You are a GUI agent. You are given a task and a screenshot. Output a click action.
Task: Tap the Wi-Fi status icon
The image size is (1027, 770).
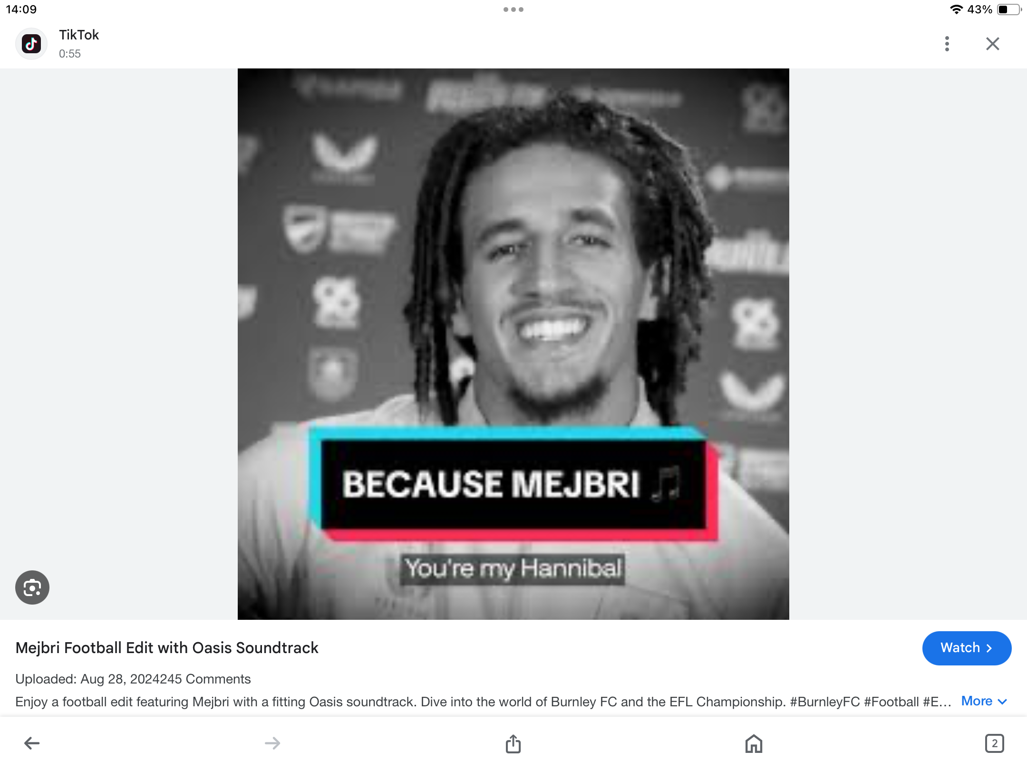956,10
